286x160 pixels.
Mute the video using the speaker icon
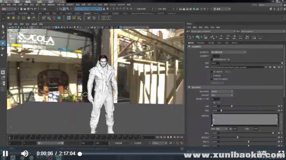click(x=25, y=154)
